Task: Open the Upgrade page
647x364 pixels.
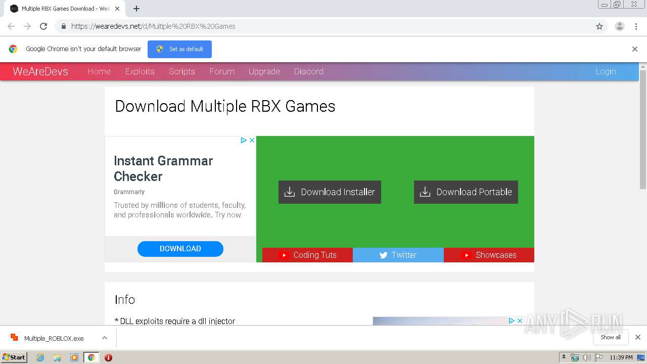Action: [264, 71]
